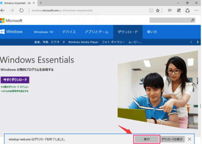Make a Web Note pen icon
The height and width of the screenshot is (144, 202).
click(179, 10)
